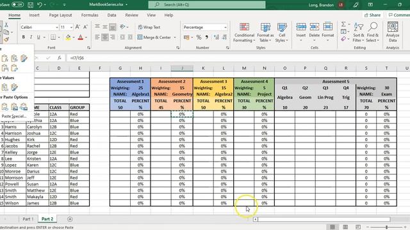Choose Paste Special from the paste menu
Screen dimensions: 410x230
[13, 116]
